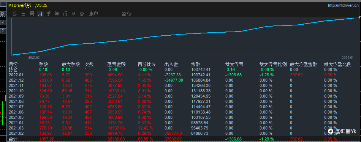
Task: Click the 合计 totals row label
Action: (x=13, y=139)
